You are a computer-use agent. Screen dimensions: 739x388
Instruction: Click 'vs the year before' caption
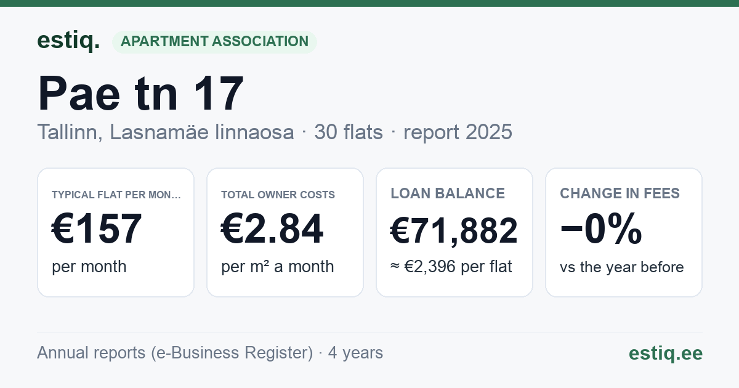click(x=622, y=267)
